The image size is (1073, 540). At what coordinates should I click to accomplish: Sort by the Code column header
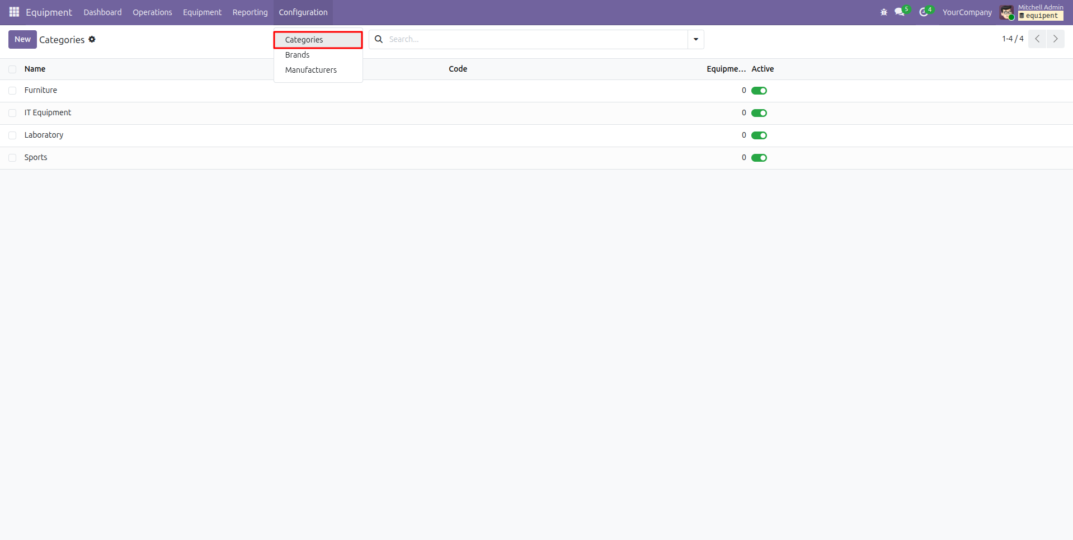(458, 69)
